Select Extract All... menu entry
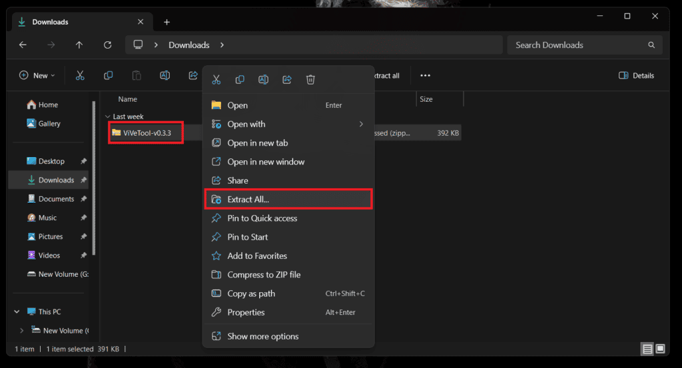 pyautogui.click(x=288, y=199)
